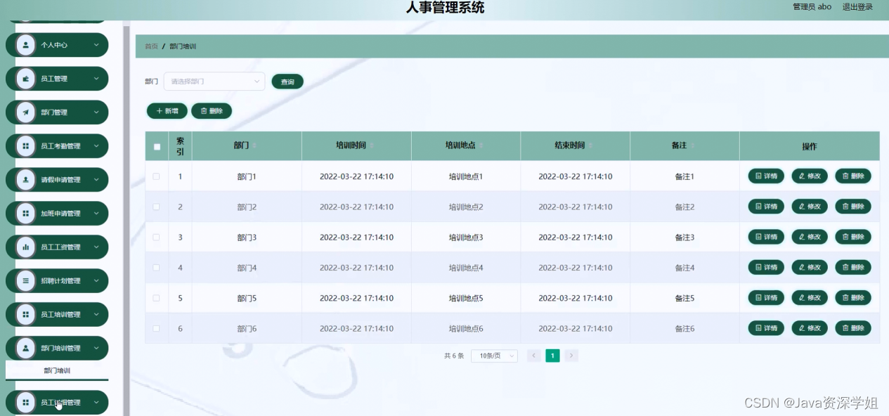The width and height of the screenshot is (889, 416).
Task: Go to the previous page arrow
Action: [534, 356]
